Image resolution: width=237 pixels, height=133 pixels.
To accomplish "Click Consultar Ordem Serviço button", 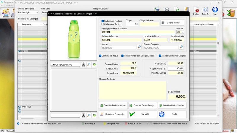I will coord(142,106).
